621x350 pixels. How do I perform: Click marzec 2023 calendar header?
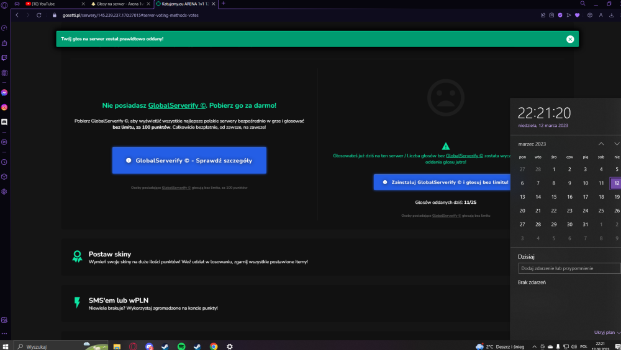532,144
